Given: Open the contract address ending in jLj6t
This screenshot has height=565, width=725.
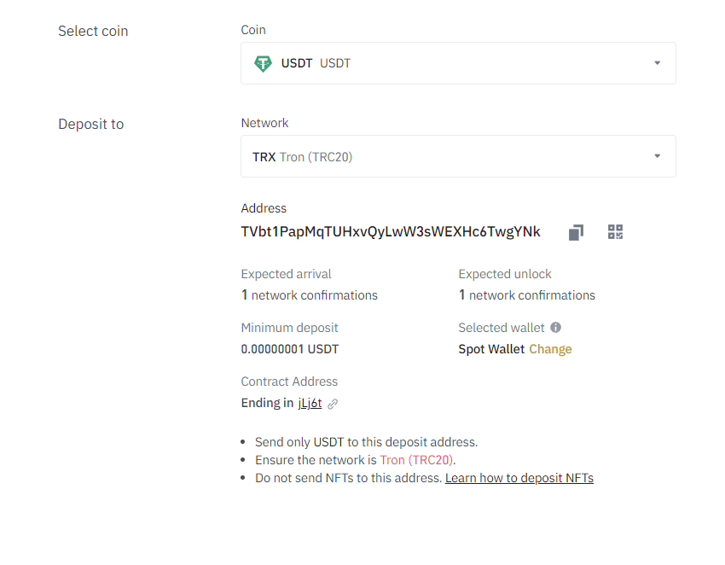Looking at the screenshot, I should click(x=310, y=403).
